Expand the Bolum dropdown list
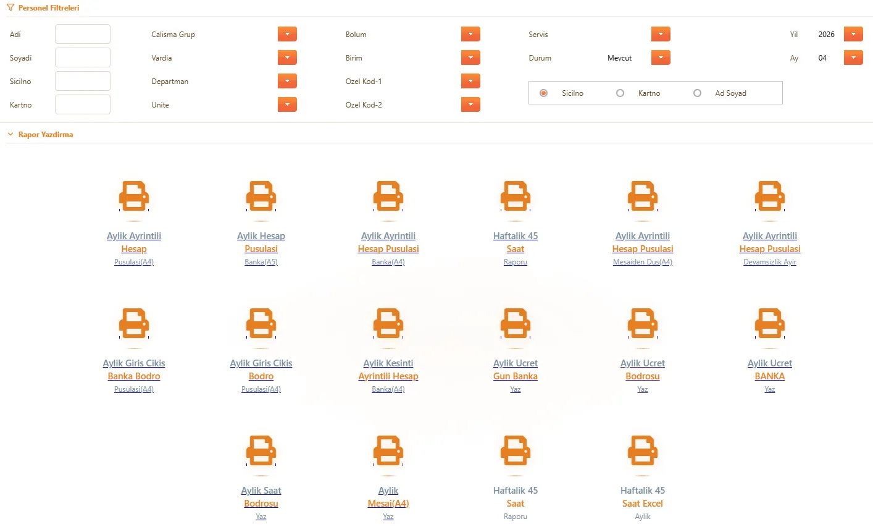 (x=470, y=35)
